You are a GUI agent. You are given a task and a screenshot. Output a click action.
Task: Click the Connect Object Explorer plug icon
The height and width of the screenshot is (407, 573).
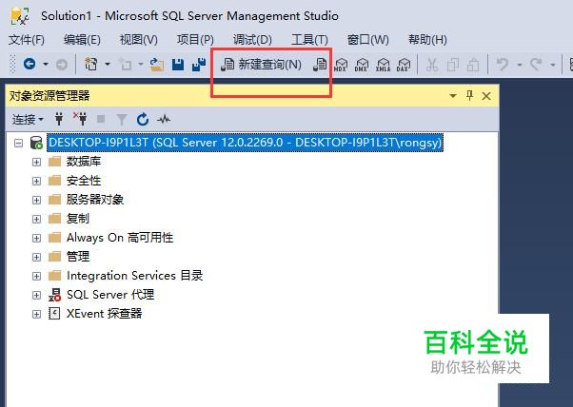59,119
